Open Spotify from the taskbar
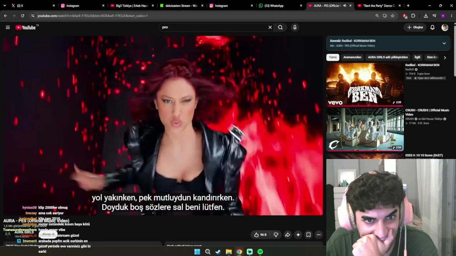This screenshot has height=256, width=456. (x=260, y=252)
